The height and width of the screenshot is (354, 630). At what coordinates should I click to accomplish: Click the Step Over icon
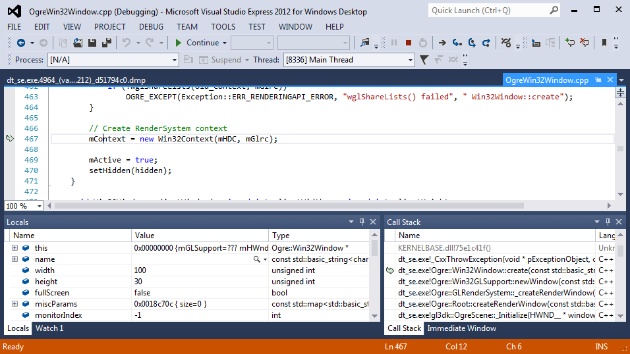tap(472, 43)
